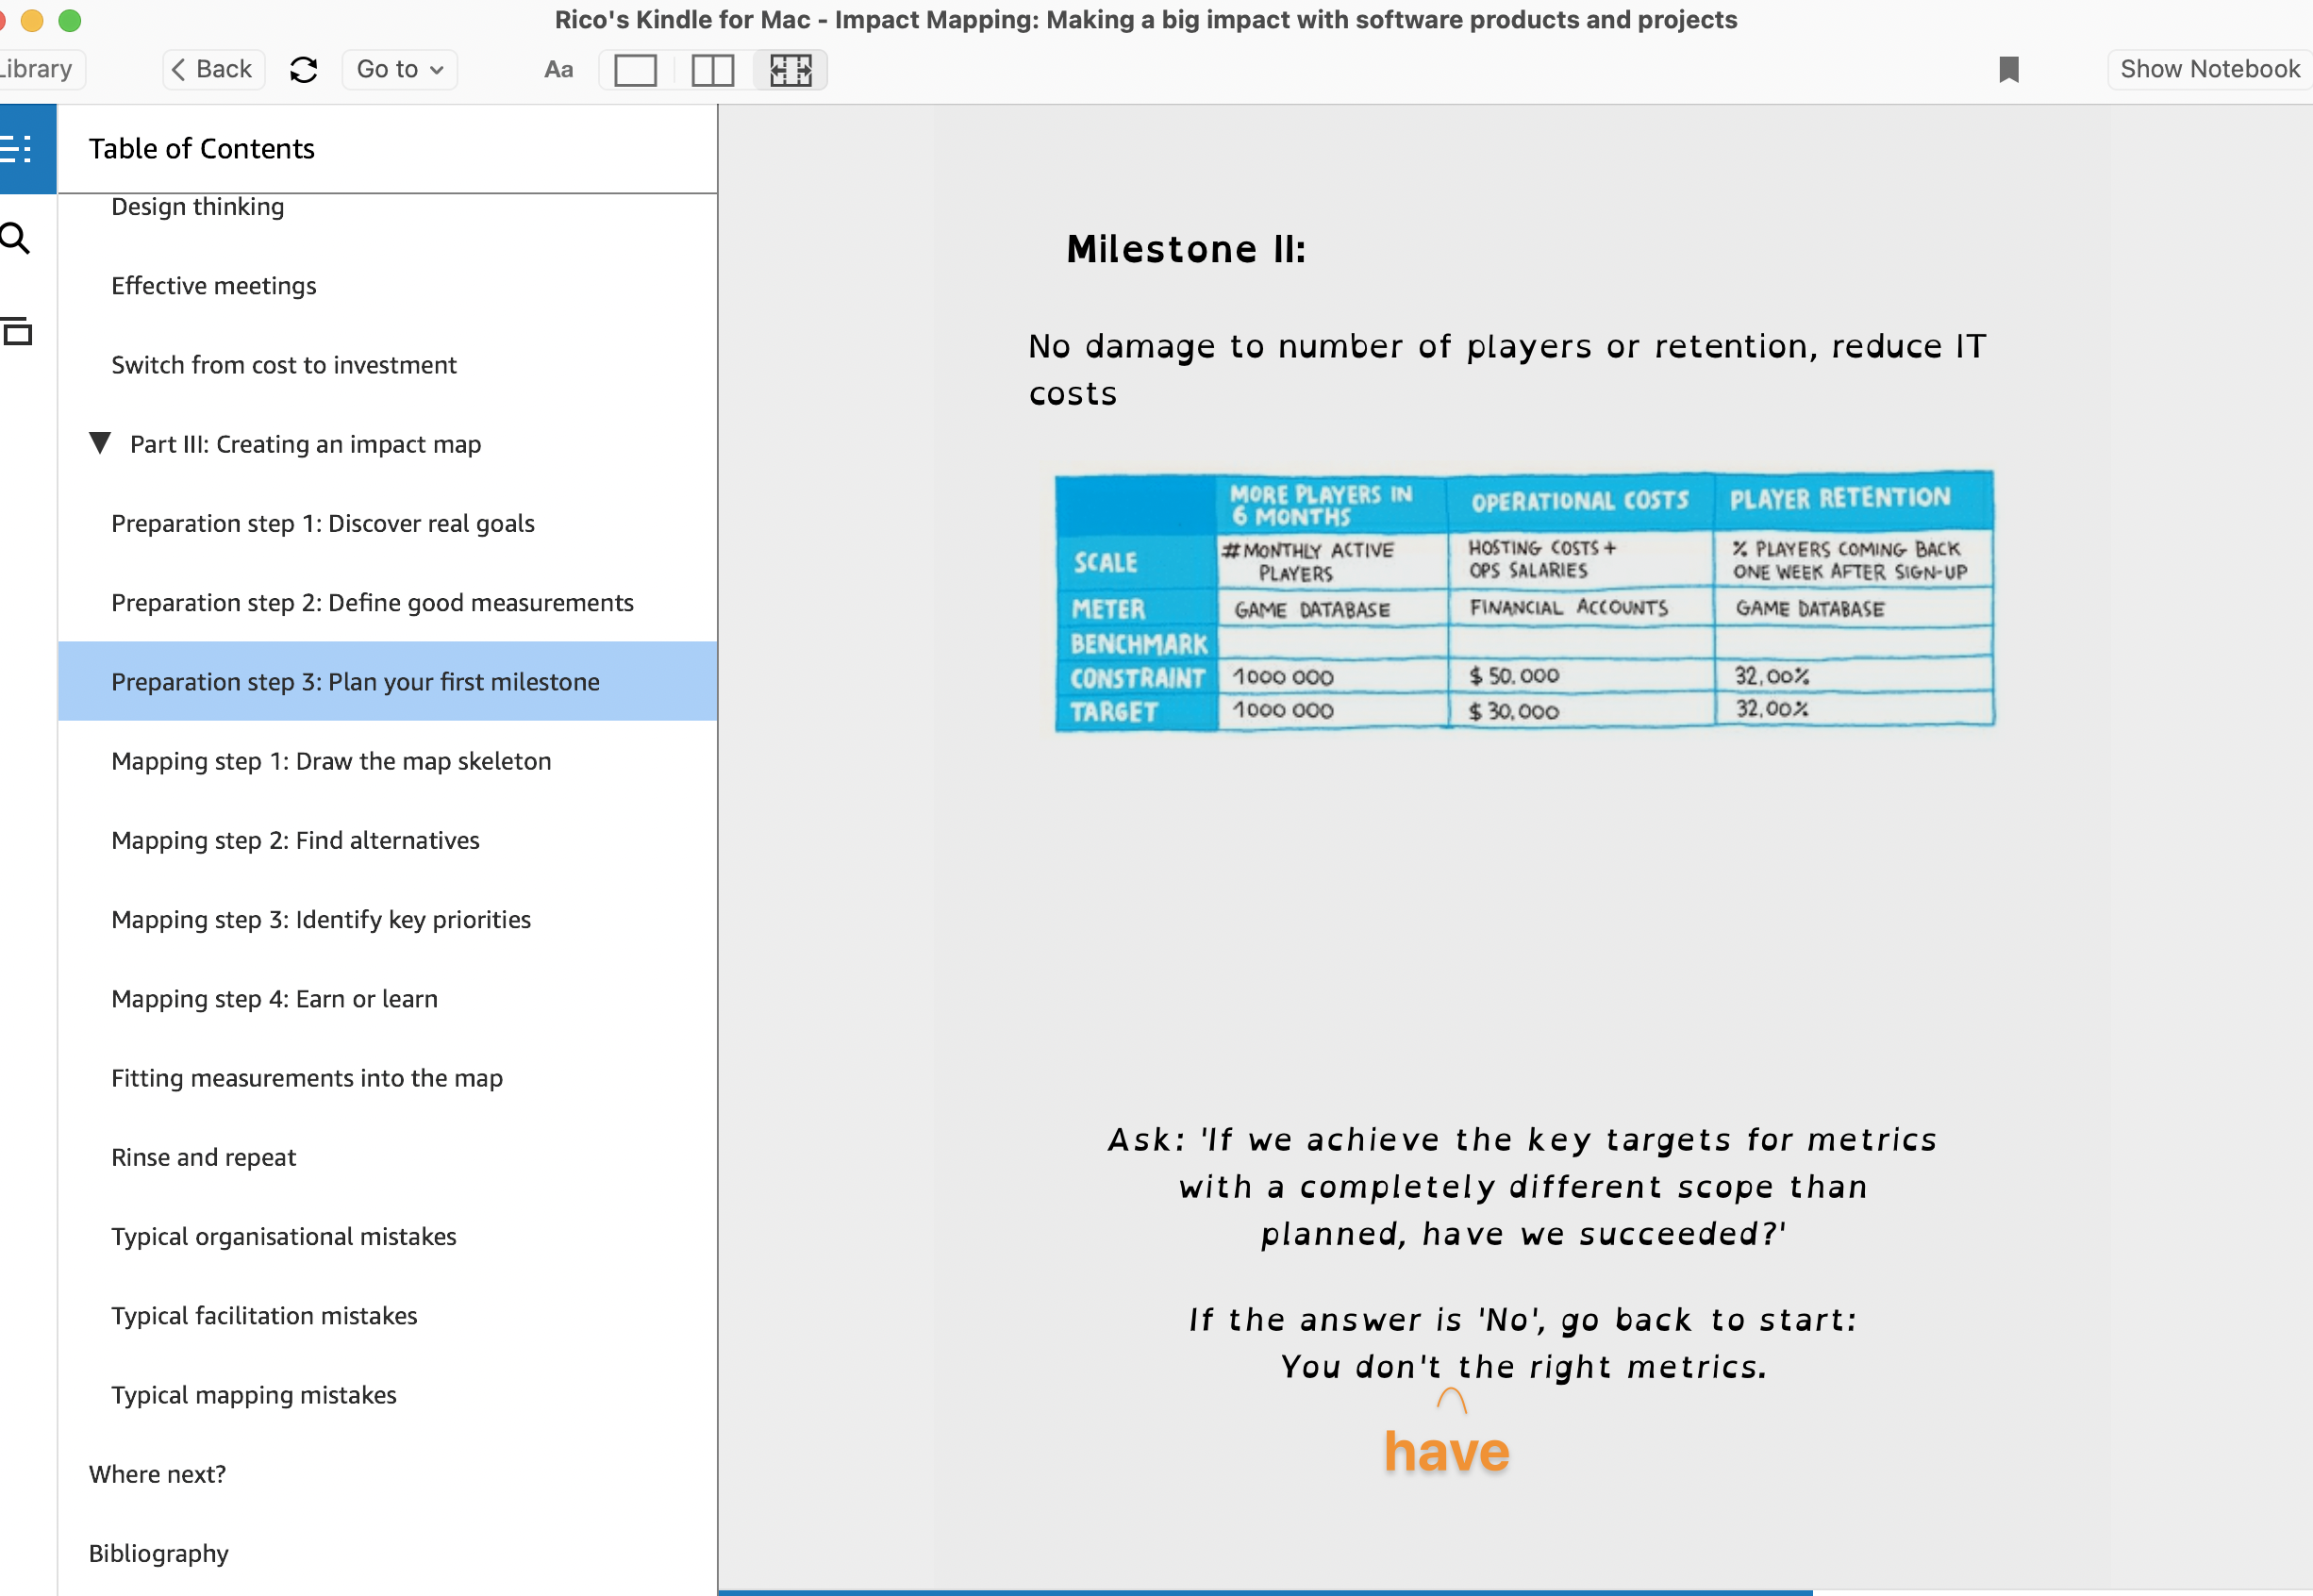The width and height of the screenshot is (2313, 1596).
Task: Click the Back button
Action: click(213, 69)
